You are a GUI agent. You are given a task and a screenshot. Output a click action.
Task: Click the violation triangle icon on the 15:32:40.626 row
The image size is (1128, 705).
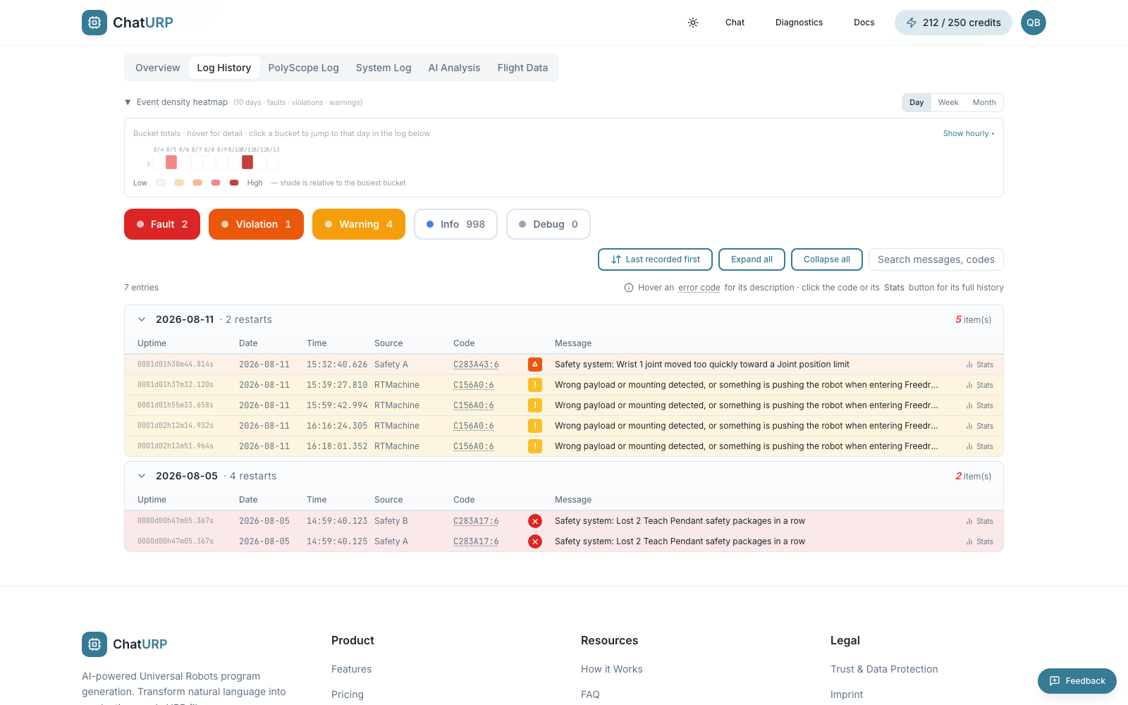point(535,364)
